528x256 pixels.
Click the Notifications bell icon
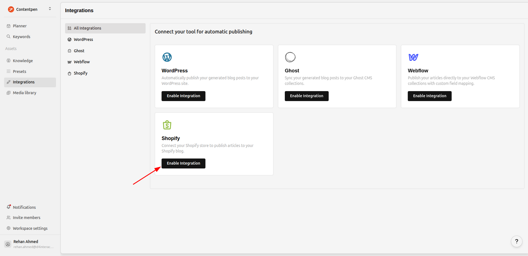point(9,207)
